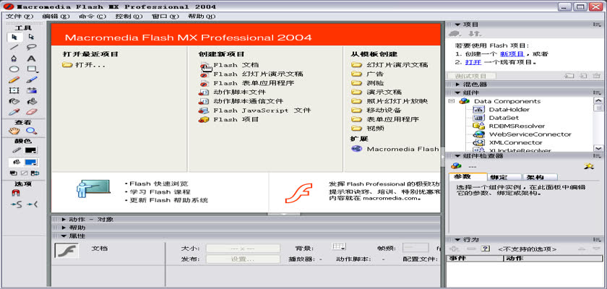Collapse the 属性 panel
The image size is (607, 289).
pos(64,236)
